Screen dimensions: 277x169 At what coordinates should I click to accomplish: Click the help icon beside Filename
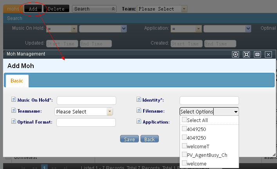coord(139,111)
